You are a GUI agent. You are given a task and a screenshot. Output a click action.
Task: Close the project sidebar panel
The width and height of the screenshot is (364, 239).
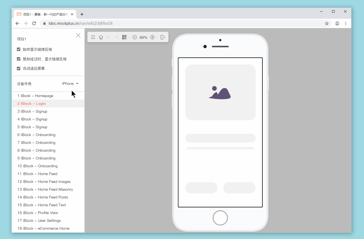click(x=78, y=35)
